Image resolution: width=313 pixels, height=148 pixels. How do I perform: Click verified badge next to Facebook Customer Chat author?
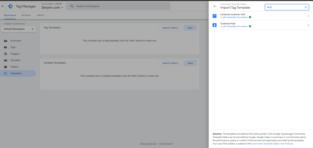point(250,17)
